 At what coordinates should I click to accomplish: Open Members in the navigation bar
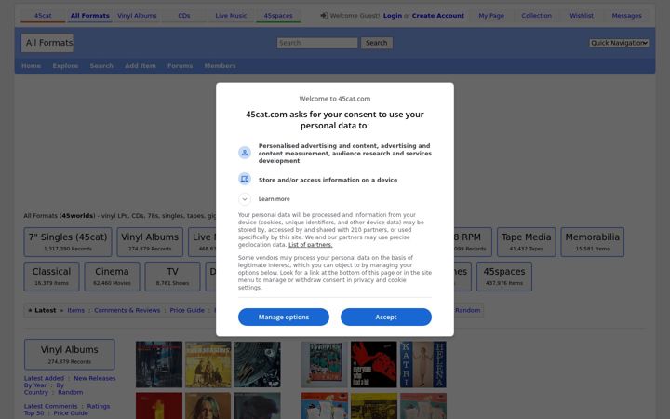pos(220,66)
